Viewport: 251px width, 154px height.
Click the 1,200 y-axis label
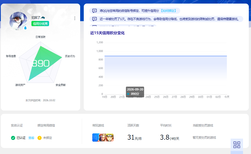(100, 42)
